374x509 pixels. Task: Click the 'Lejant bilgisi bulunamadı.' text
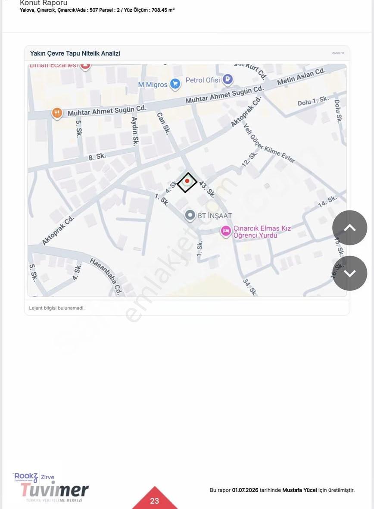[57, 308]
